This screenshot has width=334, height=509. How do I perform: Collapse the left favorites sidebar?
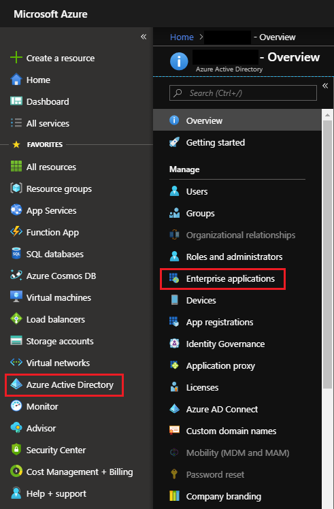(144, 37)
